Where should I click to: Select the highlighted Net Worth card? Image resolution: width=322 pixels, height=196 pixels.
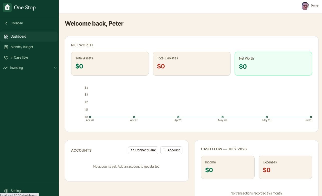pos(273,64)
